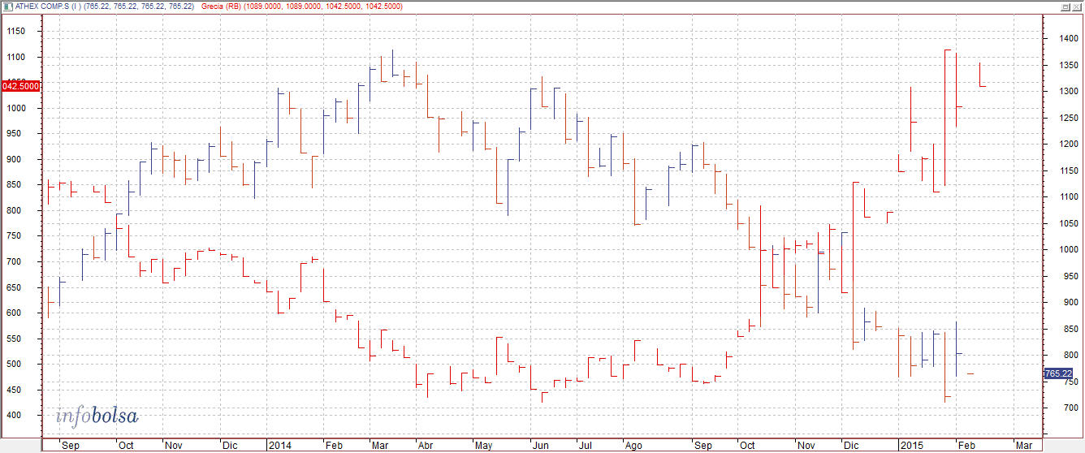This screenshot has height=453, width=1085.
Task: Click the blue 765.22 price tag
Action: (x=1058, y=373)
